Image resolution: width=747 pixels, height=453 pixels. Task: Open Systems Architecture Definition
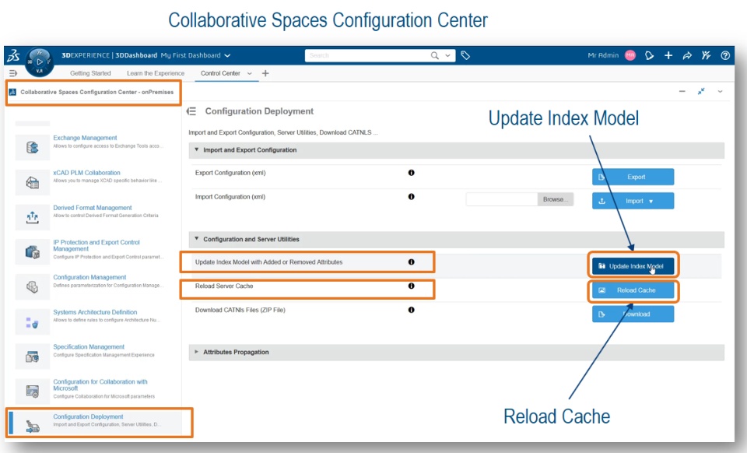tap(95, 312)
